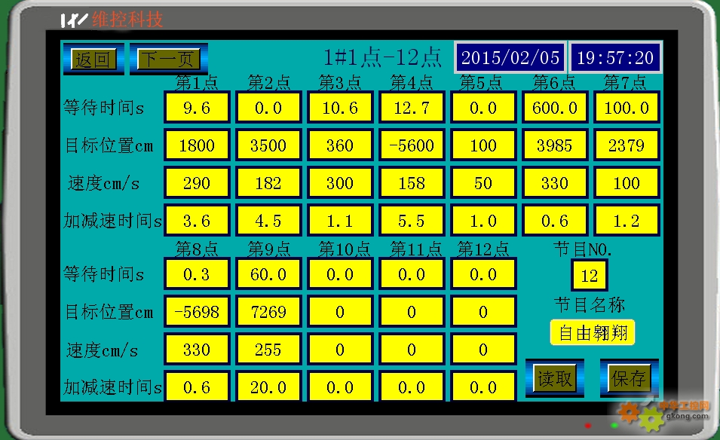Click the 读取 (read) button
This screenshot has height=440, width=720.
(555, 378)
